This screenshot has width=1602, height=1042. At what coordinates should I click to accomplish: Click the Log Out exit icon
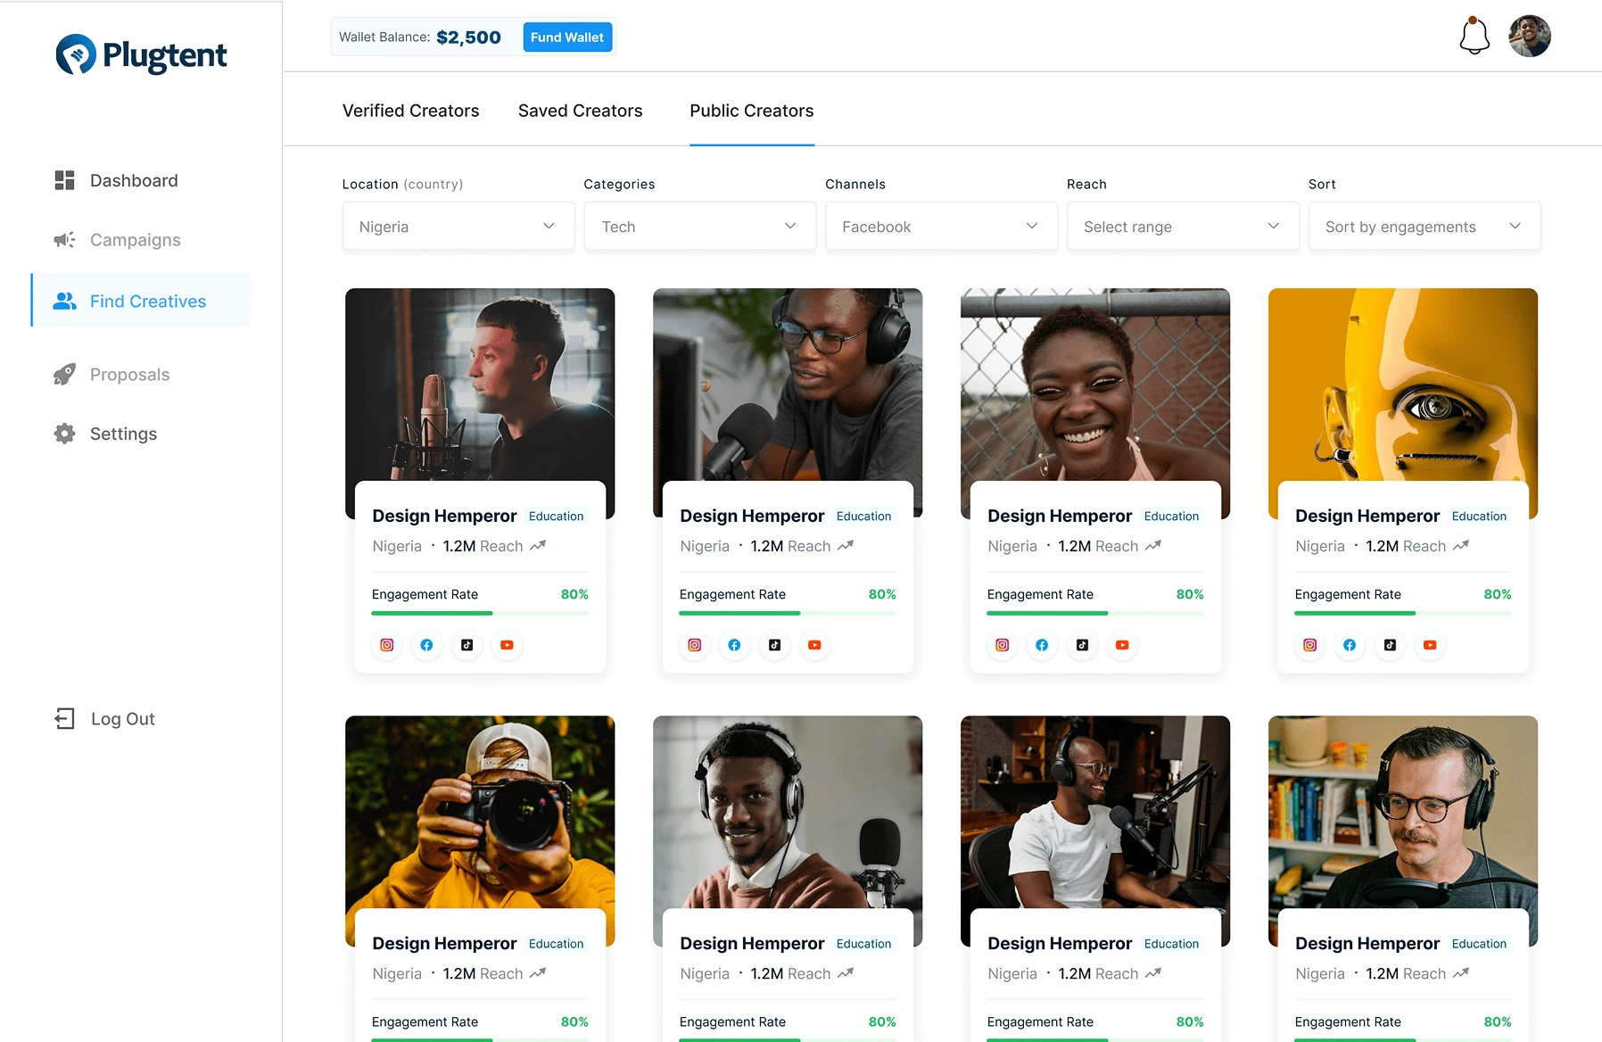pos(64,719)
